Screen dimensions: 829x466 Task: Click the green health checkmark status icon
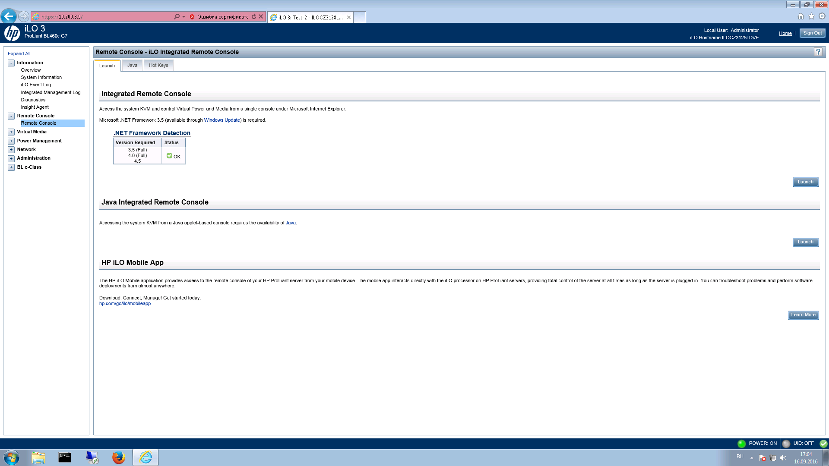pyautogui.click(x=823, y=444)
